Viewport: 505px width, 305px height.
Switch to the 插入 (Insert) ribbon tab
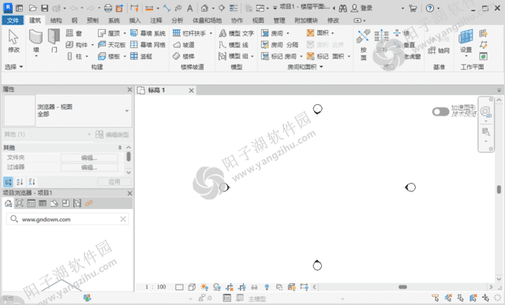(135, 20)
